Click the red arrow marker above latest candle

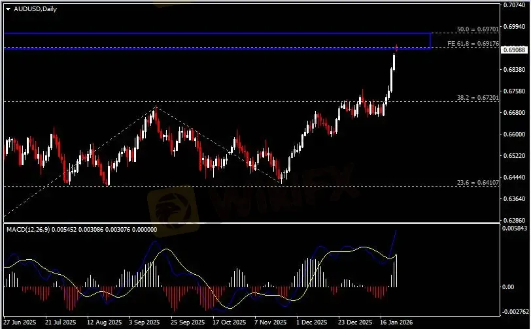[396, 48]
